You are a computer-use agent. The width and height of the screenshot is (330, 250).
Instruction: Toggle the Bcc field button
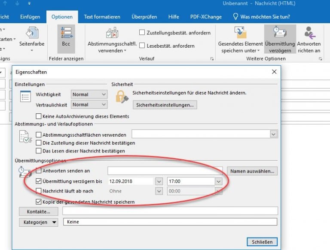66,39
